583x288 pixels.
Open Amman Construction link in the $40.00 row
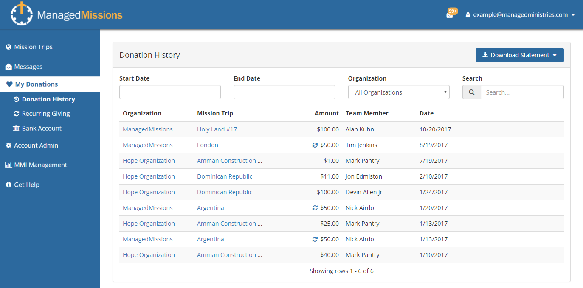(x=230, y=255)
